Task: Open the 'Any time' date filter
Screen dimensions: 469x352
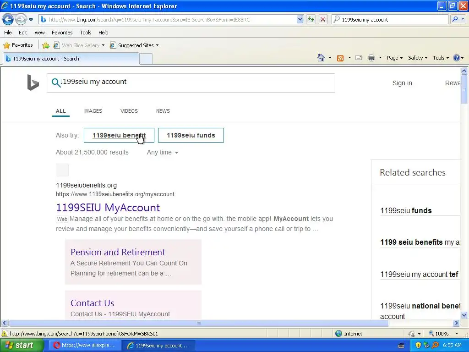Action: 163,152
